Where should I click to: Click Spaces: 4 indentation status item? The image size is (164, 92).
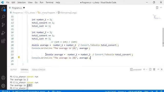tap(122, 91)
